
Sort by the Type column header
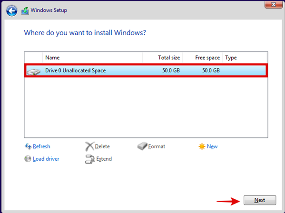tap(245, 58)
